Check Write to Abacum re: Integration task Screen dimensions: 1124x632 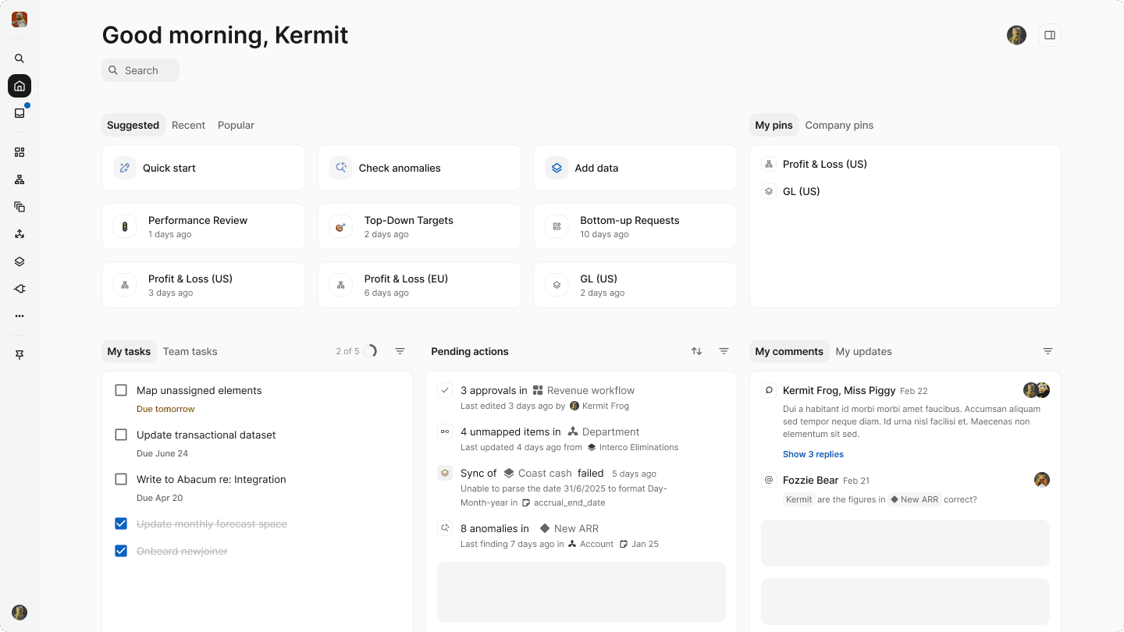121,479
